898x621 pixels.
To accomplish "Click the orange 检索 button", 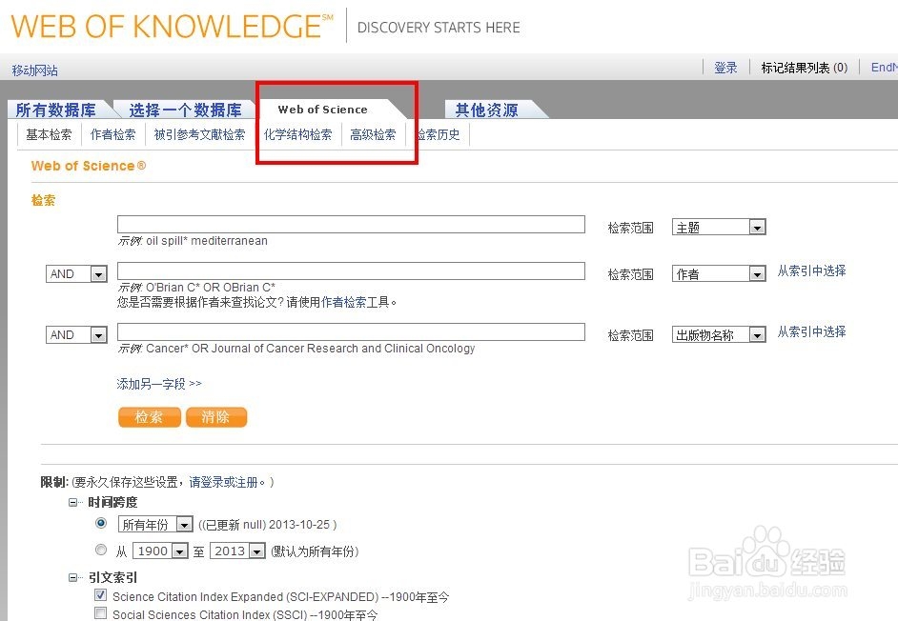I will pos(150,417).
